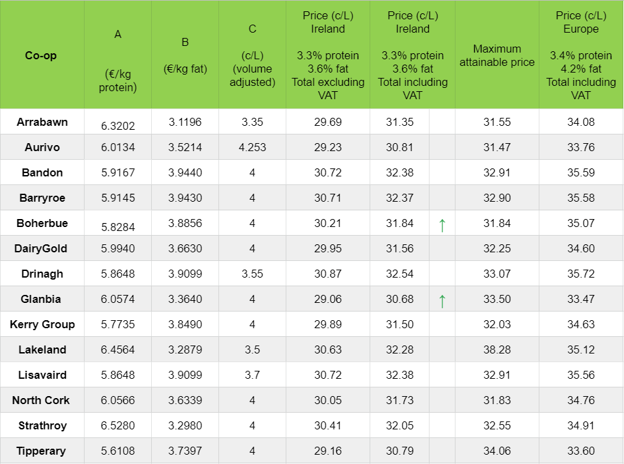
Task: Click the green up arrow in Boherbue row
Action: pyautogui.click(x=442, y=225)
